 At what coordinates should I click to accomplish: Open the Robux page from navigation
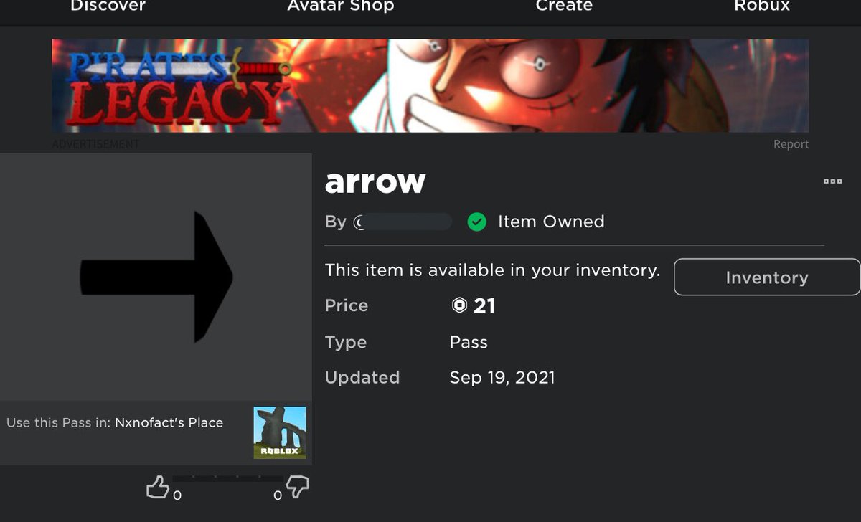762,6
